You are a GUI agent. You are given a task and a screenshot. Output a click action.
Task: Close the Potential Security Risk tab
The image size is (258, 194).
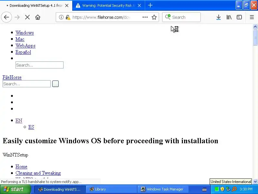(x=139, y=5)
